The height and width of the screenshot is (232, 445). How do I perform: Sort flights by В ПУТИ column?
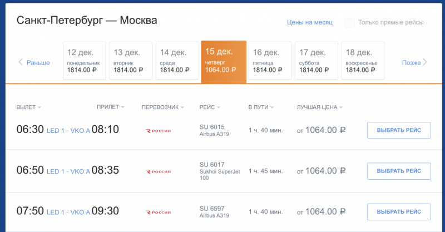pos(261,107)
